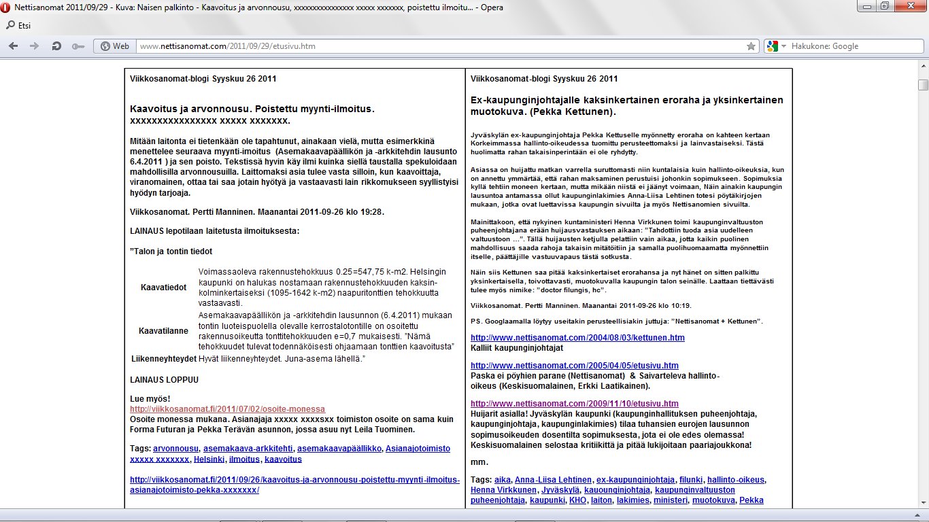The height and width of the screenshot is (522, 929).
Task: Click the Forward navigation arrow
Action: [x=34, y=46]
